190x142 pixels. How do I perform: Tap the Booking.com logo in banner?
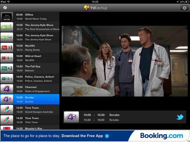pos(161,136)
